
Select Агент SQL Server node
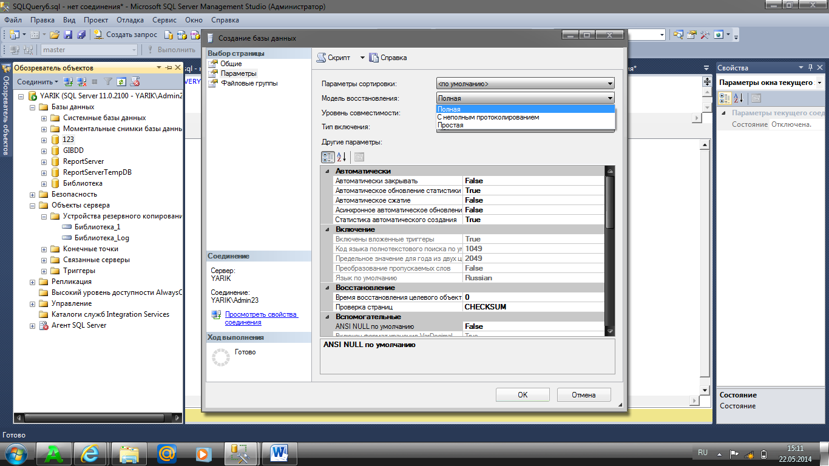79,325
